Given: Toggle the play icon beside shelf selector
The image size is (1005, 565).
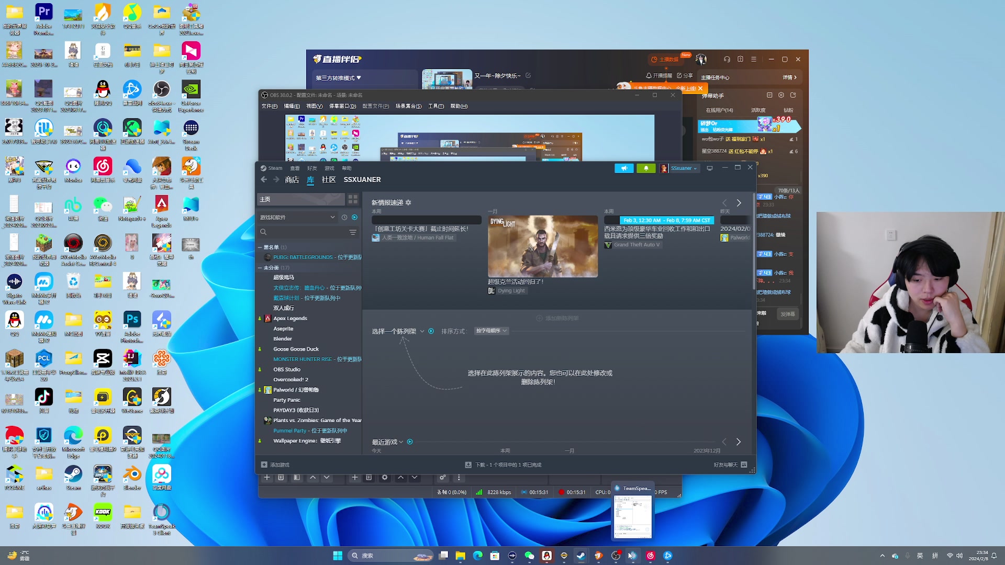Looking at the screenshot, I should tap(431, 331).
